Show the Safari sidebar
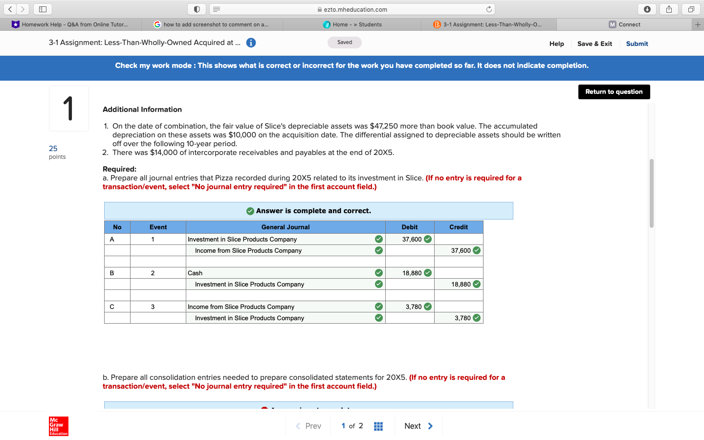This screenshot has height=440, width=704. 43,9
